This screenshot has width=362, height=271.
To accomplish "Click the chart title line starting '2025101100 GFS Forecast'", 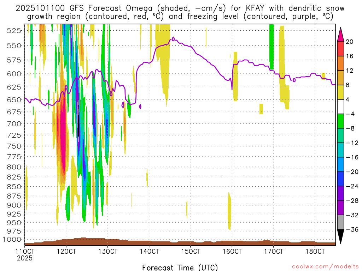I will tap(180, 8).
